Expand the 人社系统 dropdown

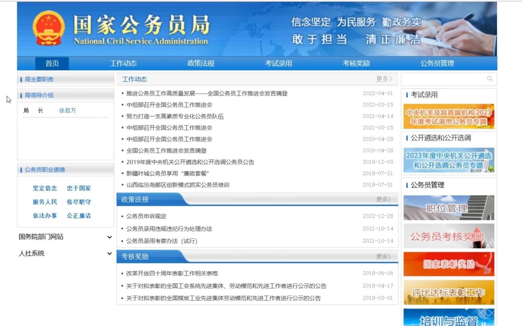point(65,254)
